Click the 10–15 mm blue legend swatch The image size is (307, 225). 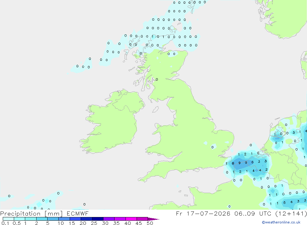pyautogui.click(x=64, y=219)
